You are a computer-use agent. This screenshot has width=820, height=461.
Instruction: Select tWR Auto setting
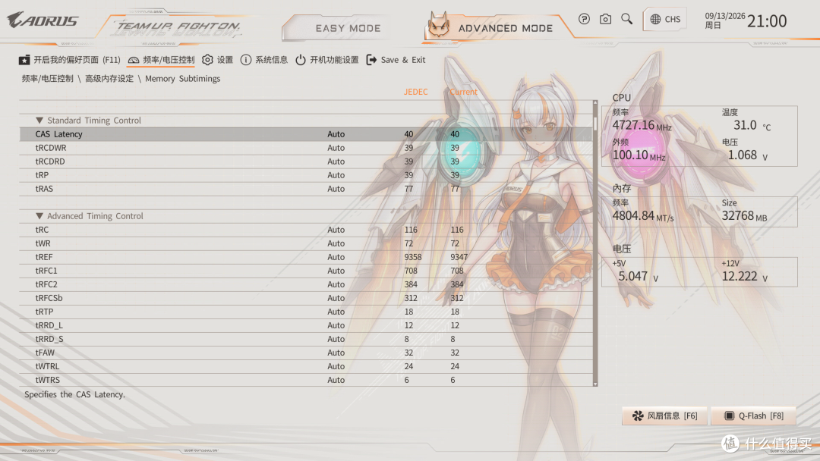pos(336,243)
